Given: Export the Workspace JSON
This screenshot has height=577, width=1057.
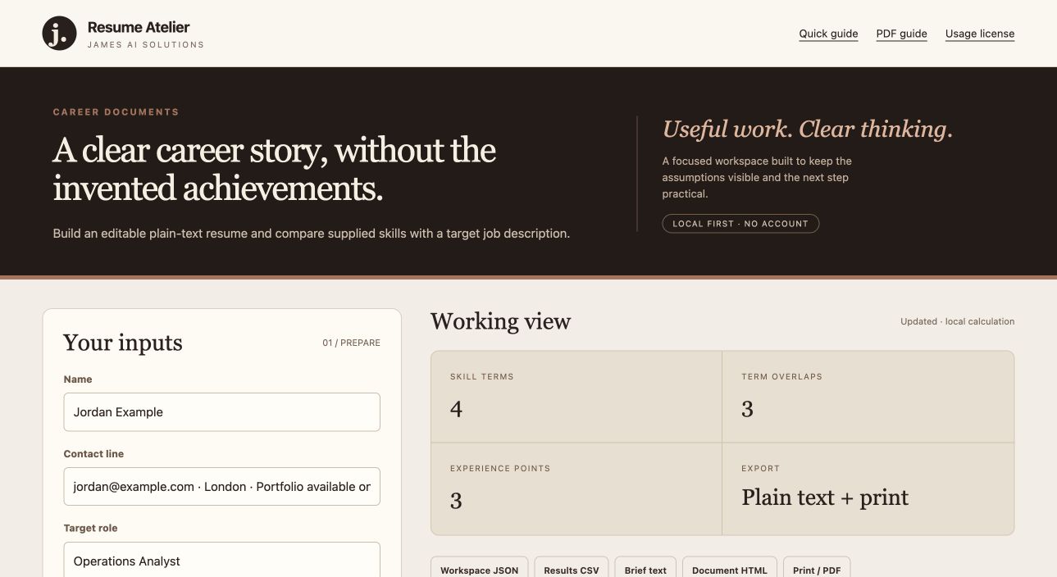Looking at the screenshot, I should click(x=479, y=569).
